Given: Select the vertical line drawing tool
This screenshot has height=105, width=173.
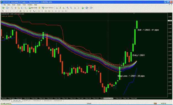Looking at the screenshot, I should coord(10,11).
